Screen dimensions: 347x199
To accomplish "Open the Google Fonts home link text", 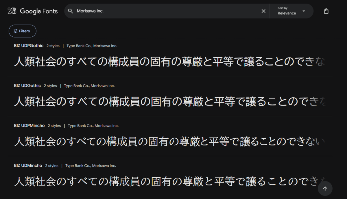I will point(39,11).
